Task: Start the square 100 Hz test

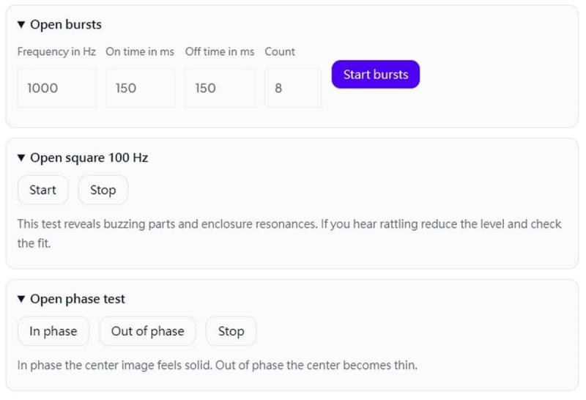Action: point(42,190)
